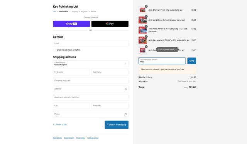This screenshot has height=144, width=247.
Task: Focus the First name field
Action: pyautogui.click(x=71, y=72)
